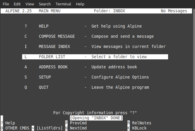Open the Search menu
The width and height of the screenshot is (195, 131).
(45, 4)
